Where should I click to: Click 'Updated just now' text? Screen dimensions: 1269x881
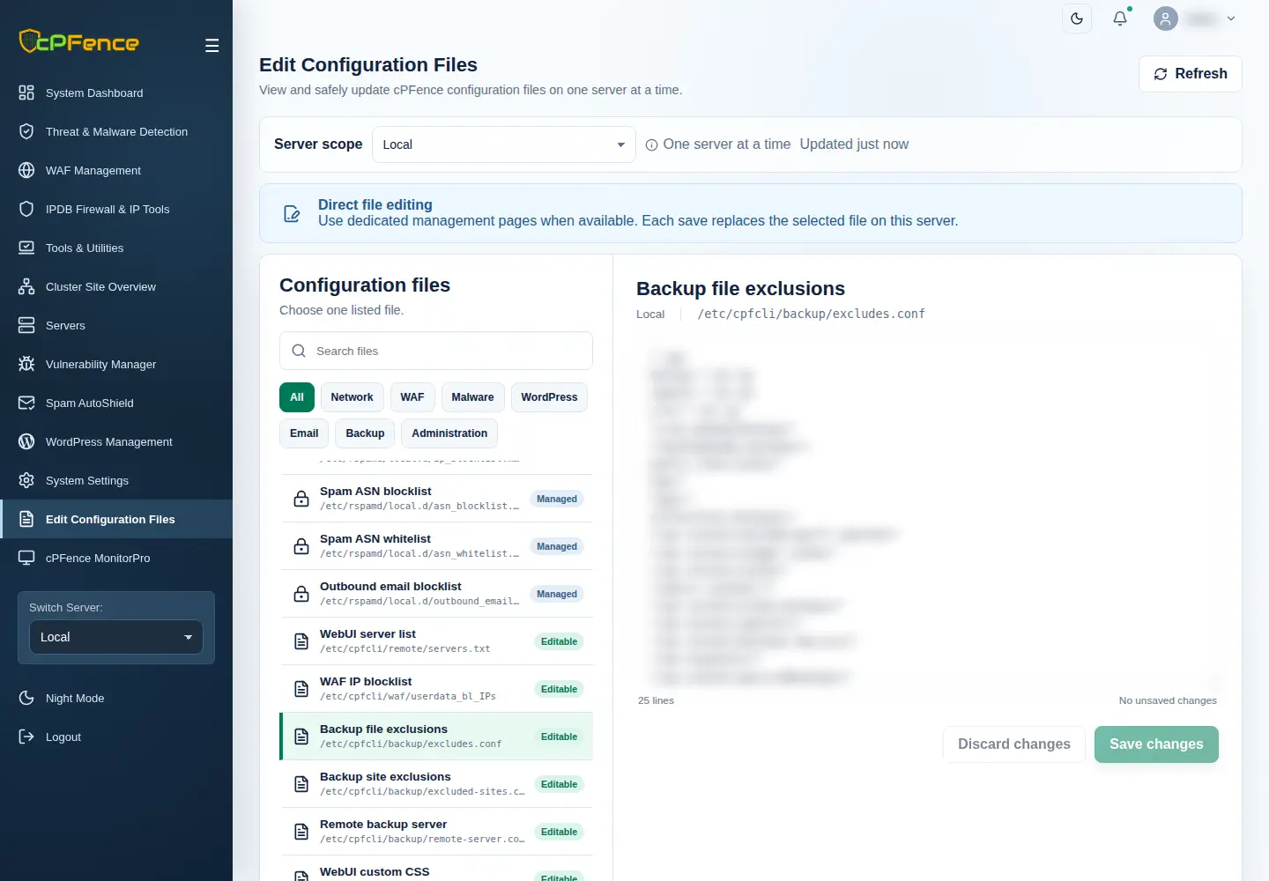[854, 144]
